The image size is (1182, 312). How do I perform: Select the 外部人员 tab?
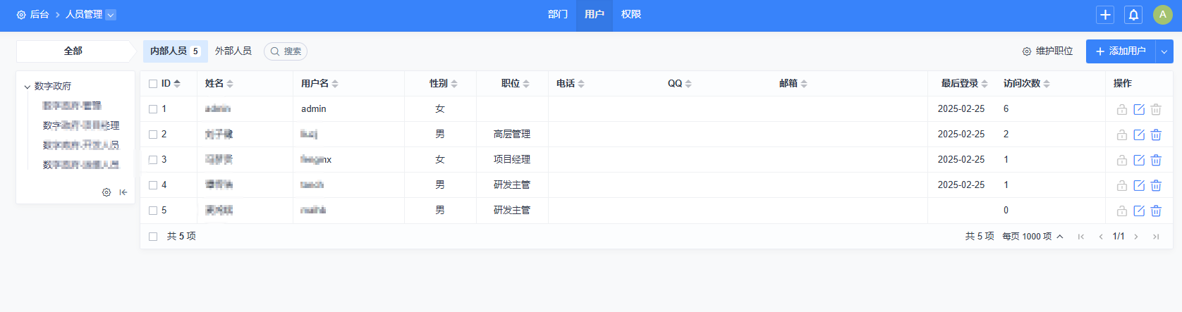click(x=233, y=51)
